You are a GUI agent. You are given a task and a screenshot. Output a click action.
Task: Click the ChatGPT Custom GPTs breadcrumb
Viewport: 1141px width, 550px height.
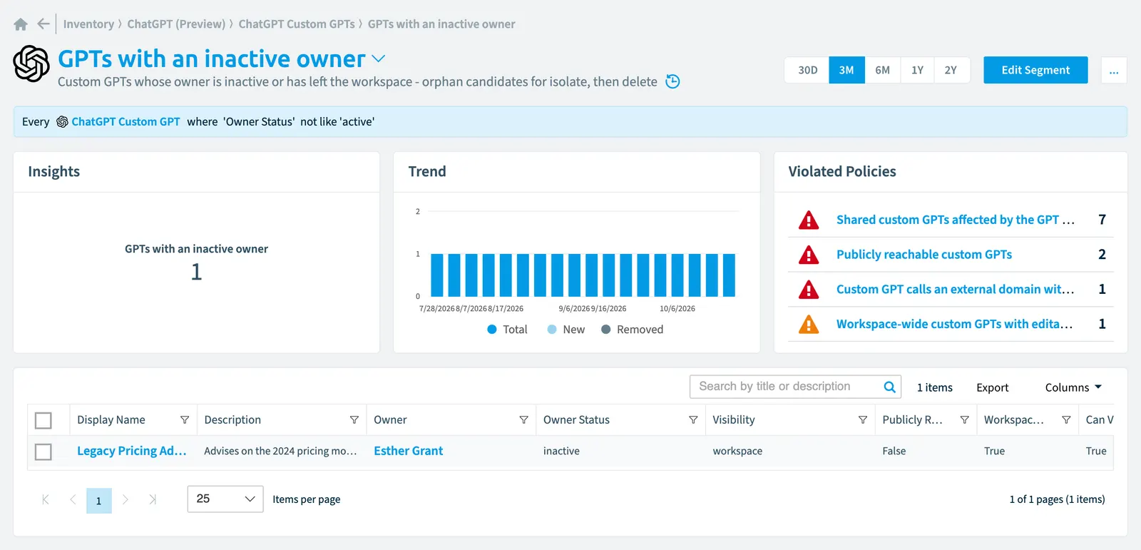297,24
